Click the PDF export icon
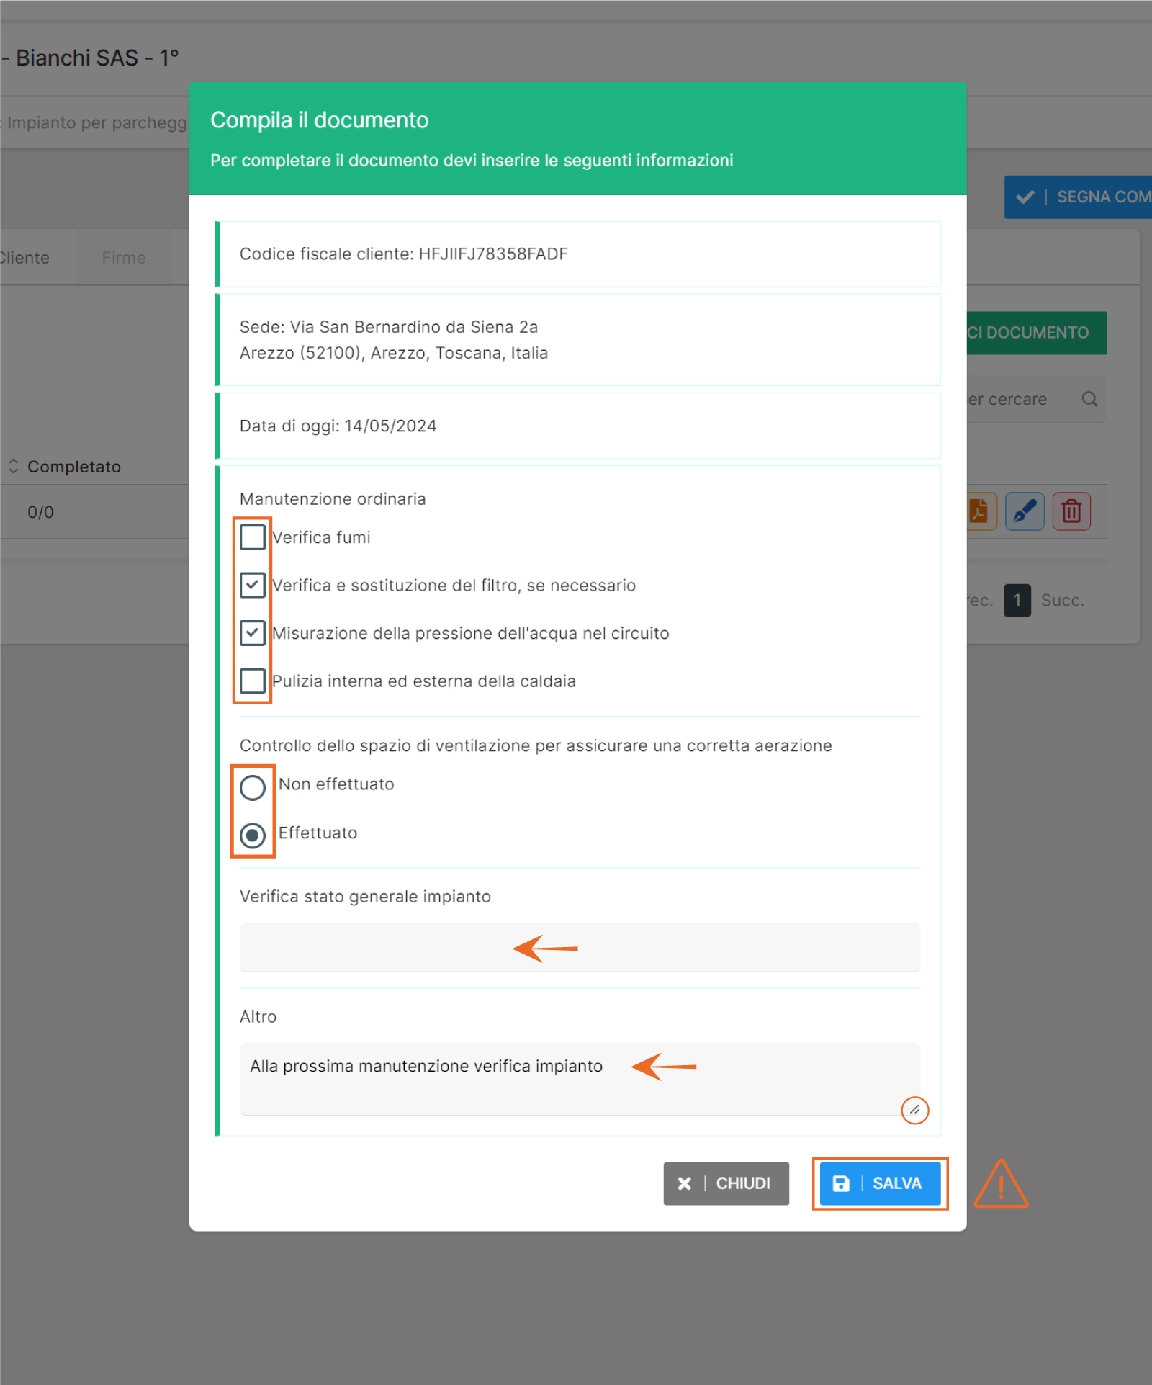 (x=980, y=511)
